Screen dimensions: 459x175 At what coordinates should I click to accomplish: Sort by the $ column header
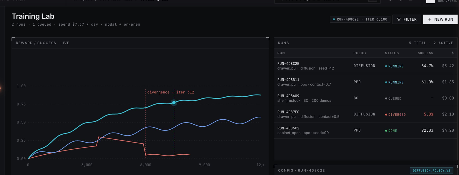(x=453, y=53)
